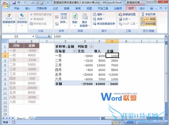The height and width of the screenshot is (125, 169).
Task: Select pivot total 43000 cell
Action: (x=99, y=84)
